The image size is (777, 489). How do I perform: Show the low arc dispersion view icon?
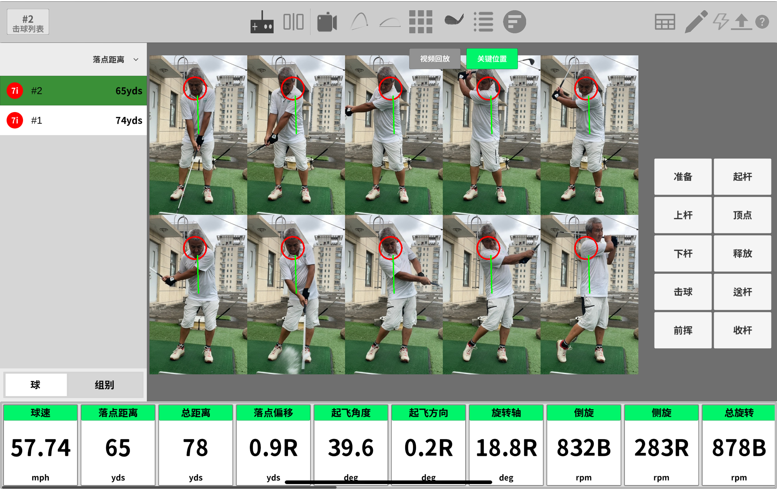390,22
